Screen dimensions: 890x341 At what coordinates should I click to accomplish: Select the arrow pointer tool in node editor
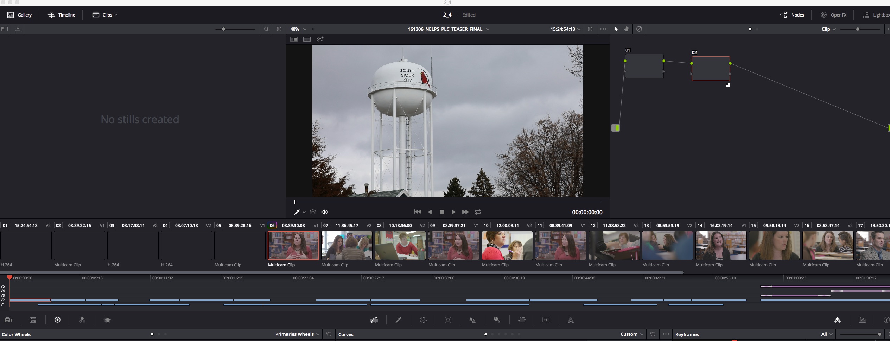(x=616, y=29)
